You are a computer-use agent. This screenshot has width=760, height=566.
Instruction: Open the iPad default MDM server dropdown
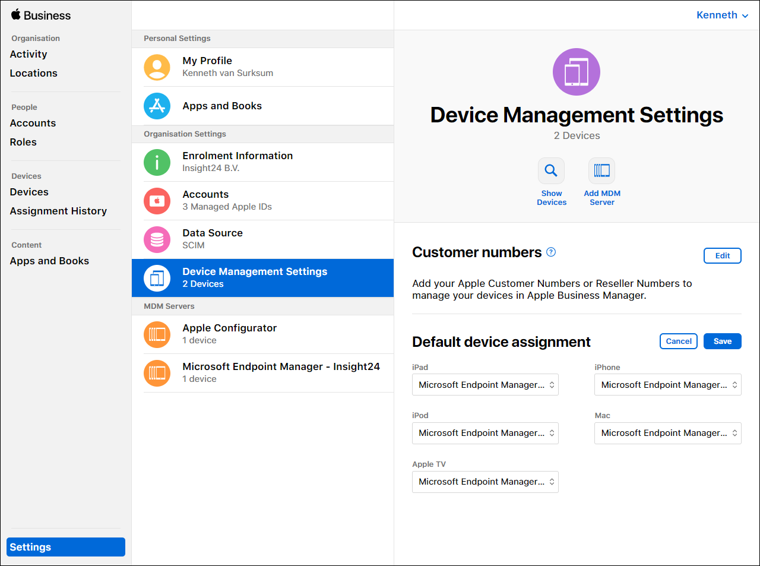pyautogui.click(x=485, y=385)
